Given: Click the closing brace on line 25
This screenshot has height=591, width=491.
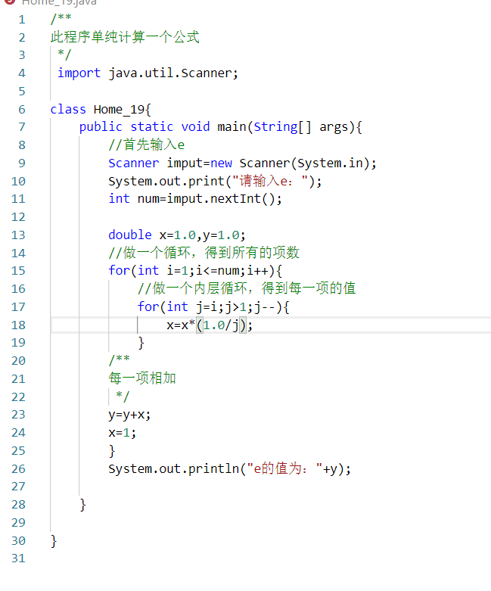Looking at the screenshot, I should [x=112, y=451].
